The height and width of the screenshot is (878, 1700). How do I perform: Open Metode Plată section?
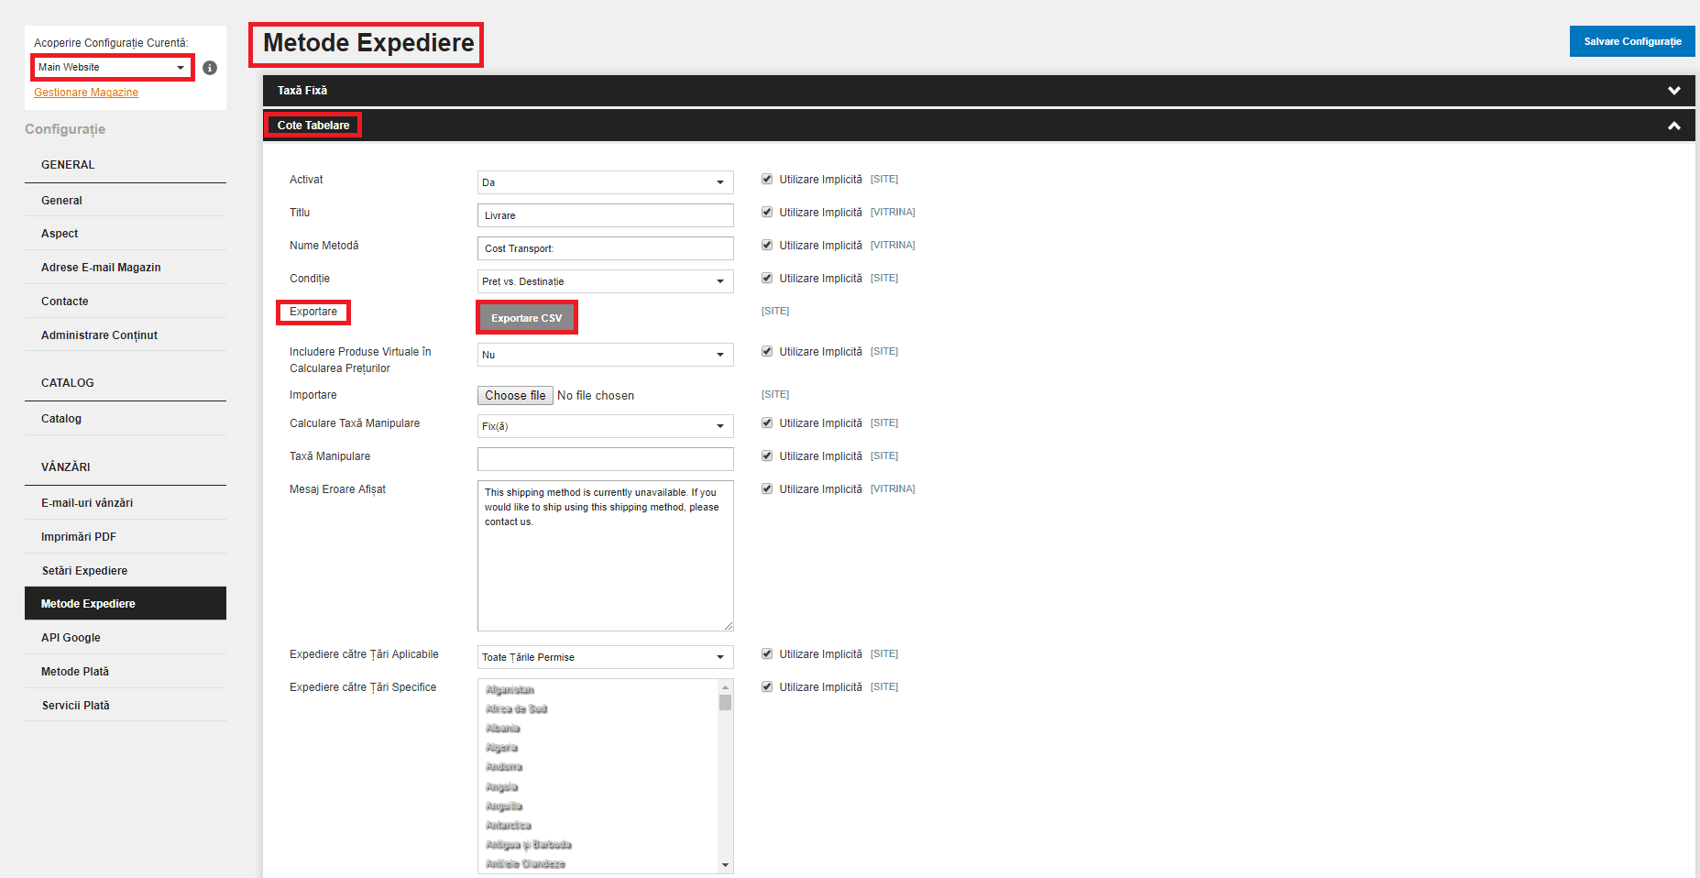126,672
